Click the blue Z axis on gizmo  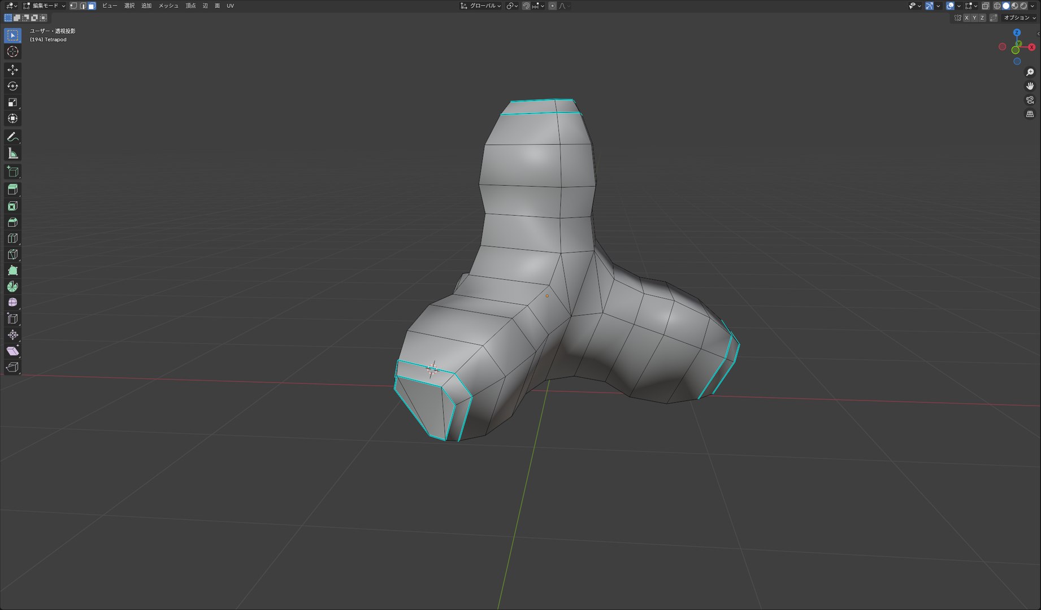1017,33
